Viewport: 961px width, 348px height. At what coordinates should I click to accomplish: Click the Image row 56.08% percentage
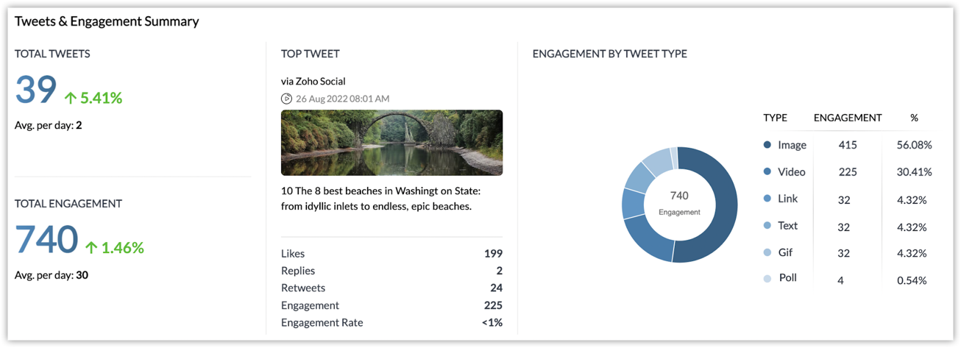(x=914, y=145)
